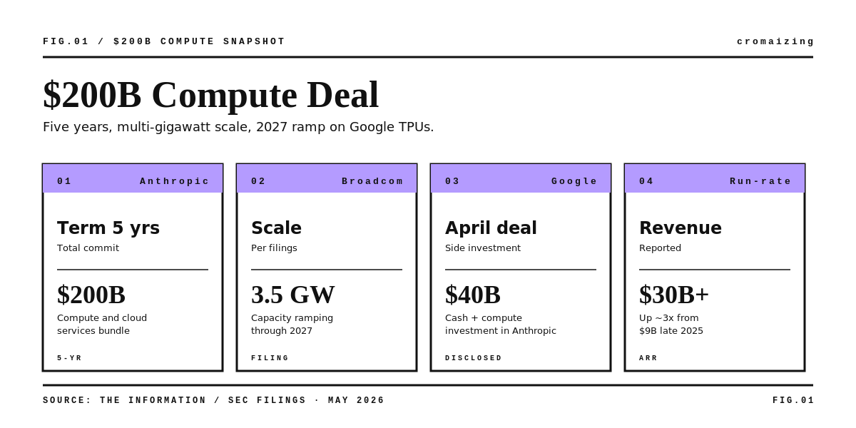Click the Google label in card 03
The width and height of the screenshot is (856, 428).
(574, 181)
